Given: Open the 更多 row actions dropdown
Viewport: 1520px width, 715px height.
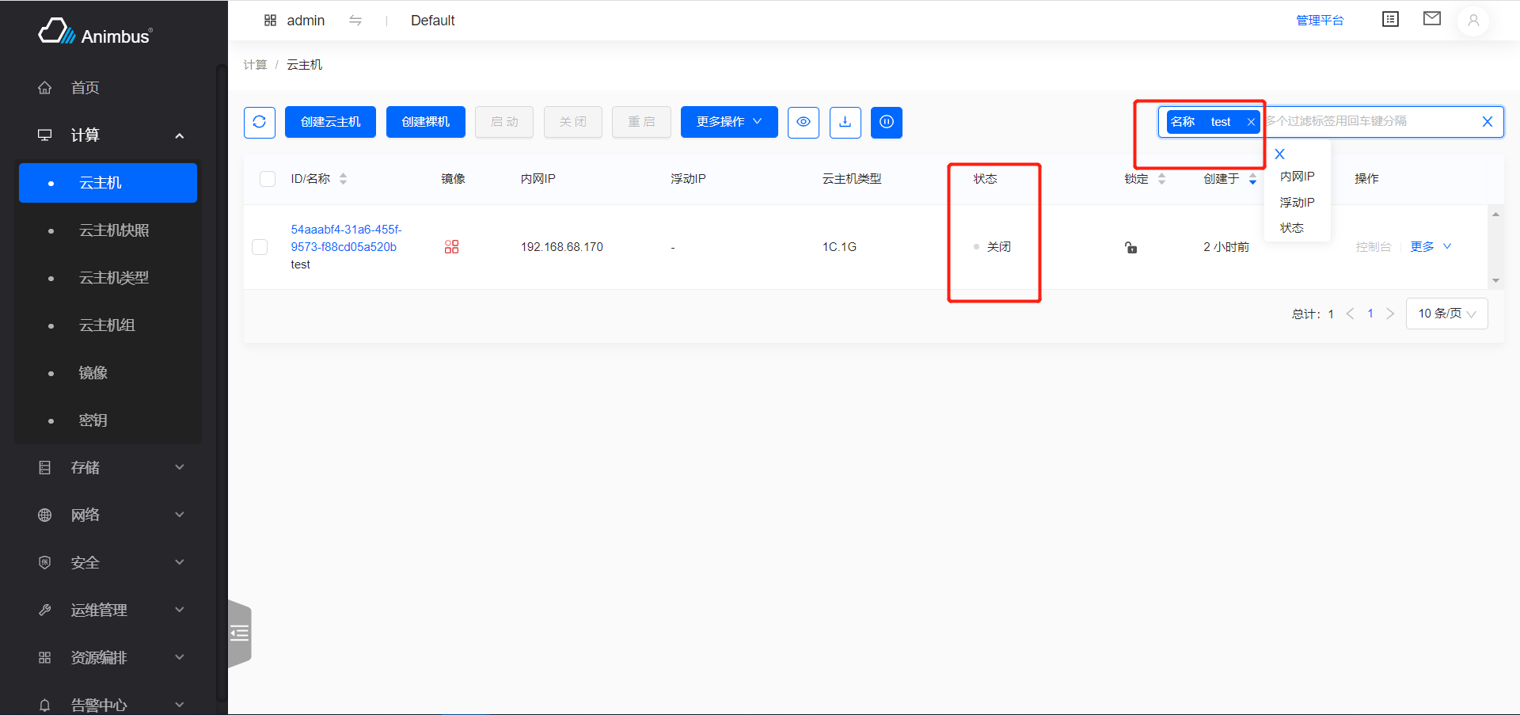Looking at the screenshot, I should pos(1431,247).
